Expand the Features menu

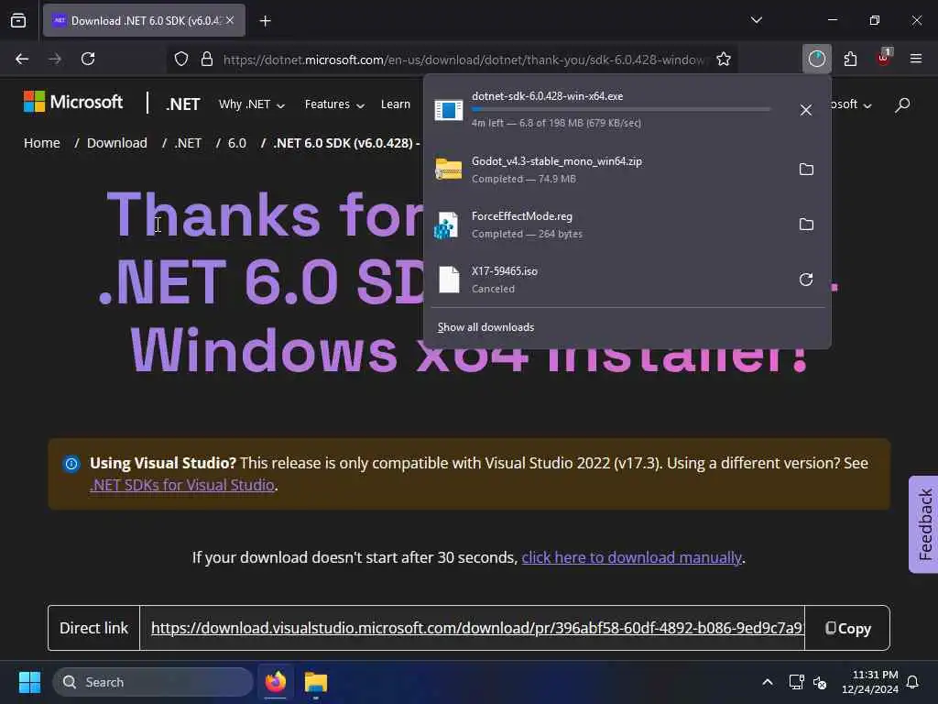pos(334,104)
